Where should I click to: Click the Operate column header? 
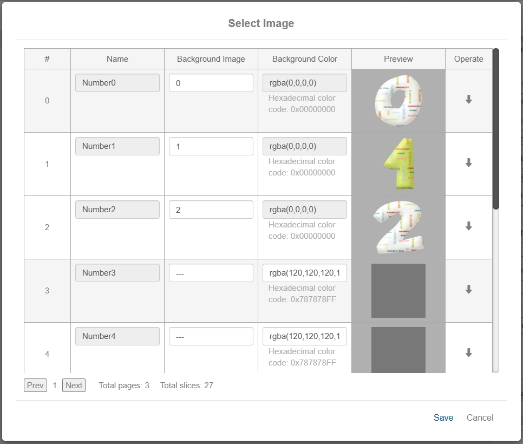[x=469, y=59]
